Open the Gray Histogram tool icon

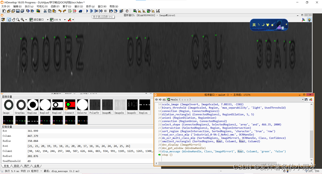(140, 11)
